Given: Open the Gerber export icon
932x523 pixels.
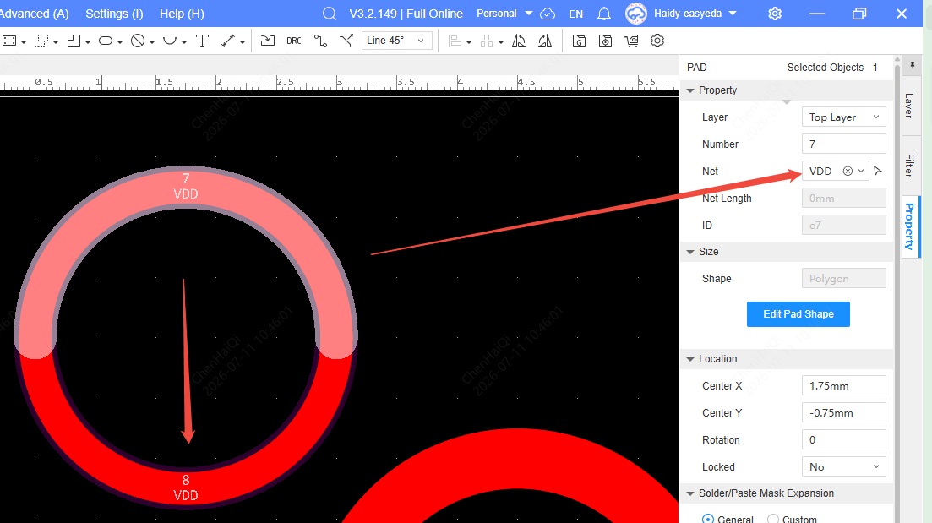Looking at the screenshot, I should point(579,41).
